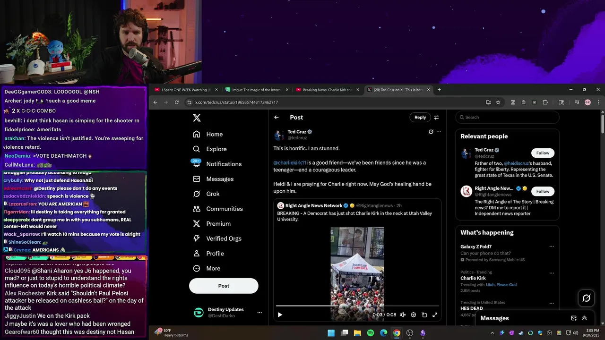Screen dimensions: 605x340
Task: Switch to the Imgur browser tab
Action: pyautogui.click(x=256, y=90)
